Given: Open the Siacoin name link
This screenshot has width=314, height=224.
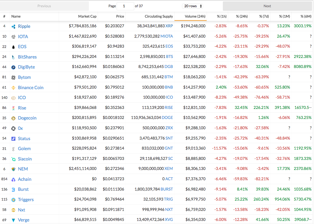Looking at the screenshot, I should 25,159.
